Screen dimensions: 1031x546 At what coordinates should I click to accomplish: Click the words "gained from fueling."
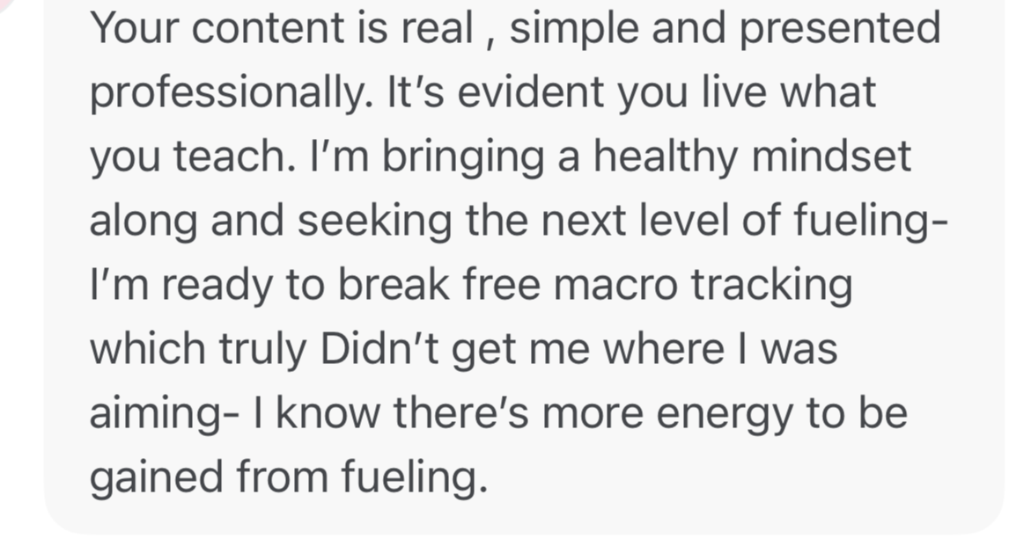click(289, 477)
